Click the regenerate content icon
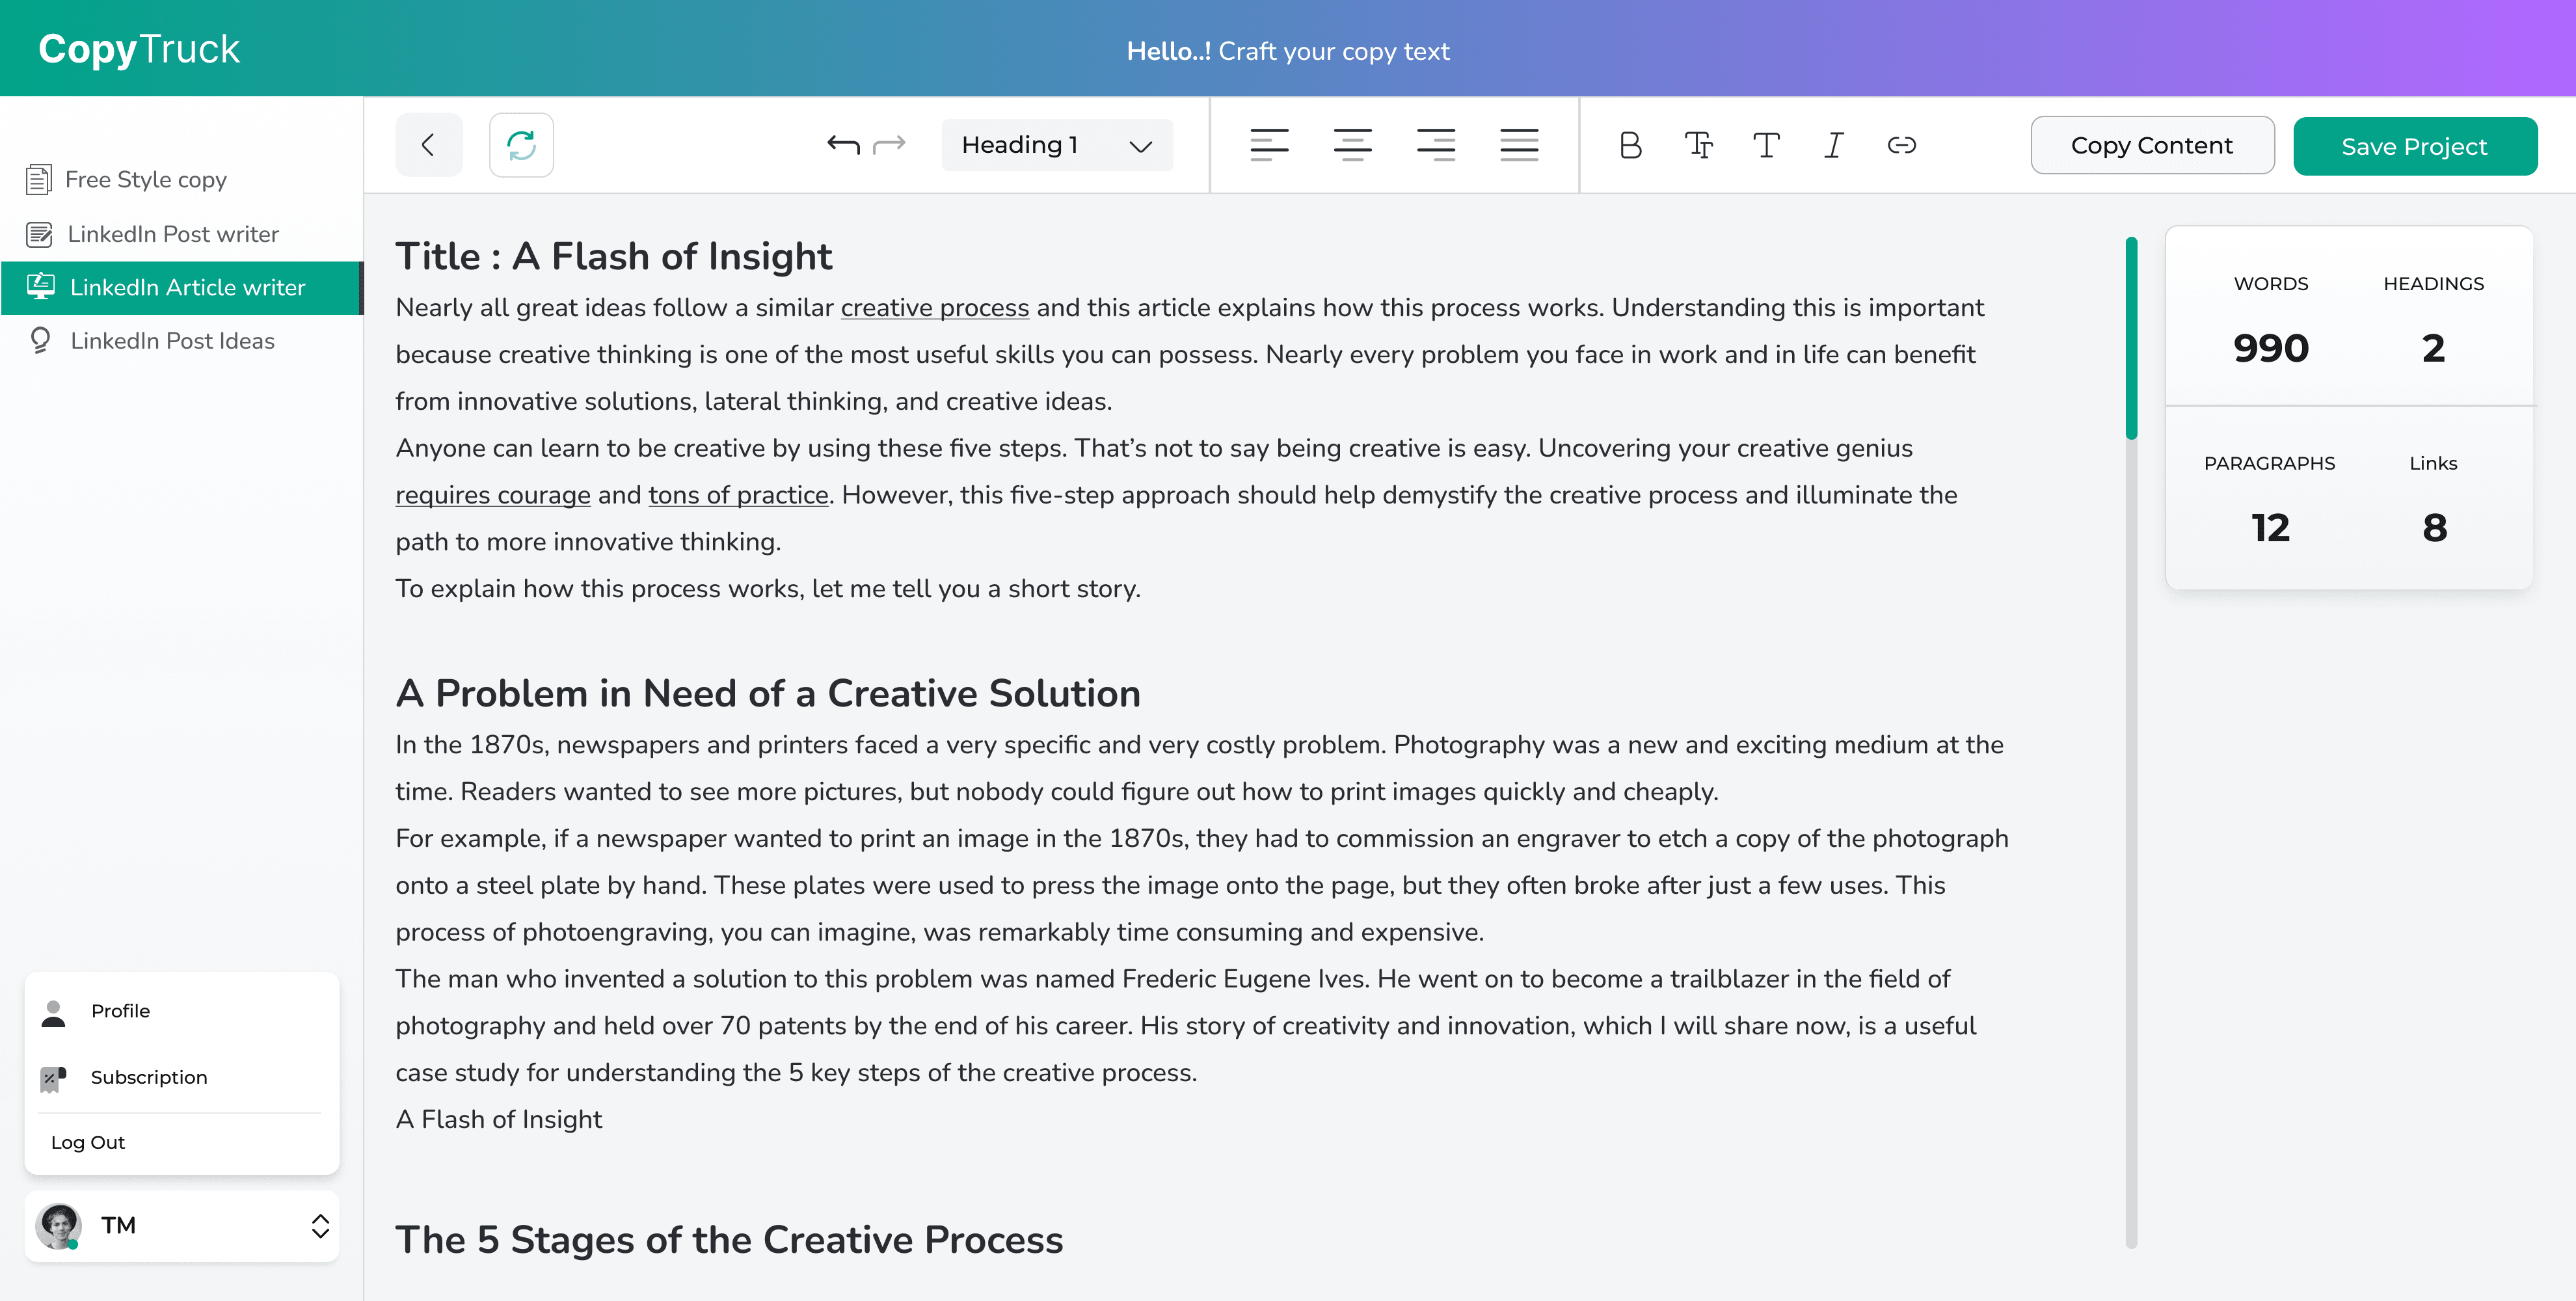Viewport: 2576px width, 1301px height. [x=520, y=145]
